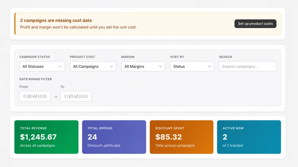Select the Active Now blue card

pyautogui.click(x=249, y=137)
